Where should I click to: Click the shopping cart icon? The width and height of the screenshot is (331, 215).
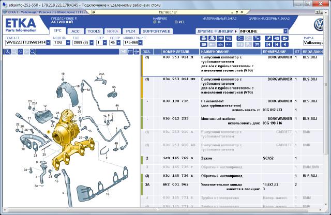click(x=257, y=44)
